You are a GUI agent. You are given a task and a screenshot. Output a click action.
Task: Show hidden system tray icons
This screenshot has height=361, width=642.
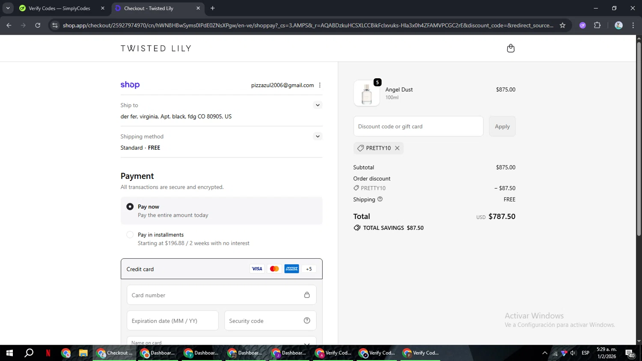[544, 353]
